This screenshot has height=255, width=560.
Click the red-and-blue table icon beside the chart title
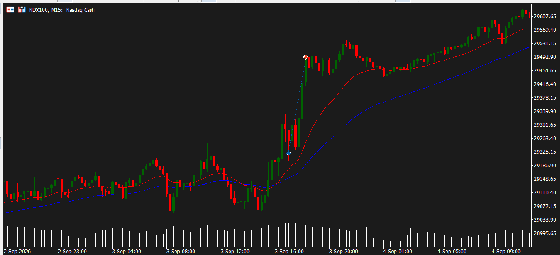(10, 10)
